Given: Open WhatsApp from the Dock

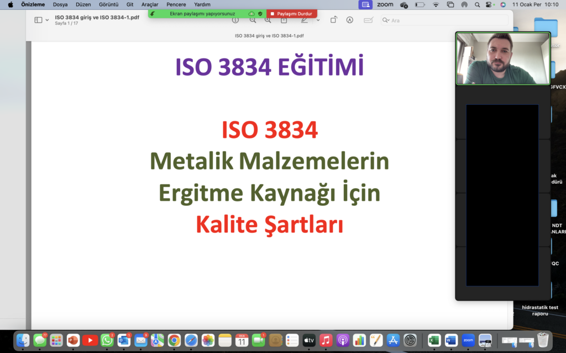Looking at the screenshot, I should tap(107, 340).
